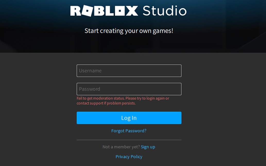This screenshot has width=266, height=166.
Task: Focus the Password input field
Action: (x=129, y=89)
